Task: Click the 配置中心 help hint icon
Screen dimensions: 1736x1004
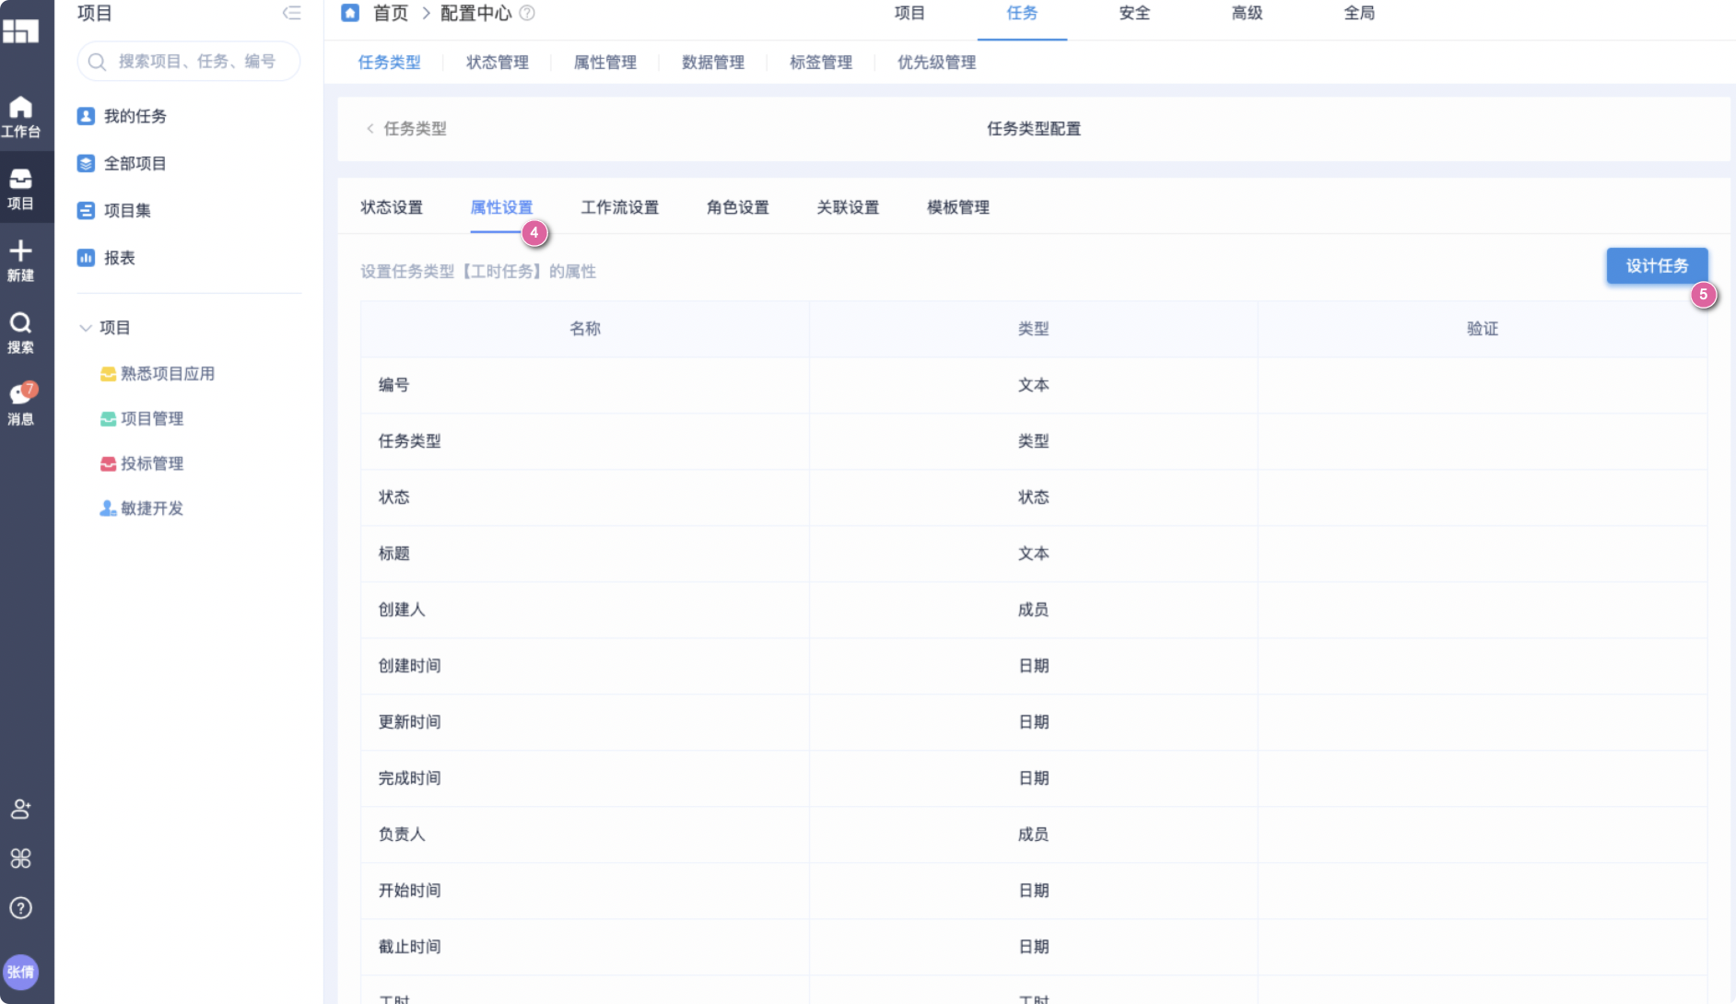Action: pos(527,13)
